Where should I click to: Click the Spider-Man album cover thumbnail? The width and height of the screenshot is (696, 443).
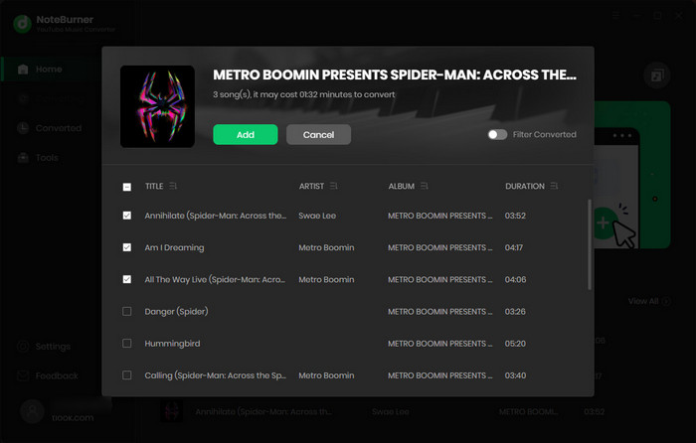coord(157,106)
